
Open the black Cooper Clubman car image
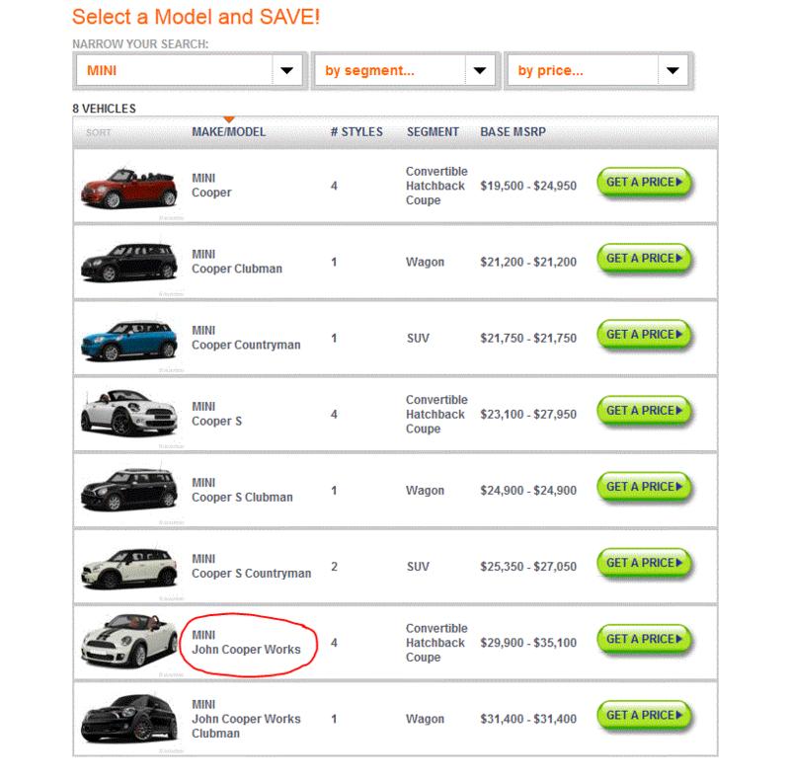[129, 262]
